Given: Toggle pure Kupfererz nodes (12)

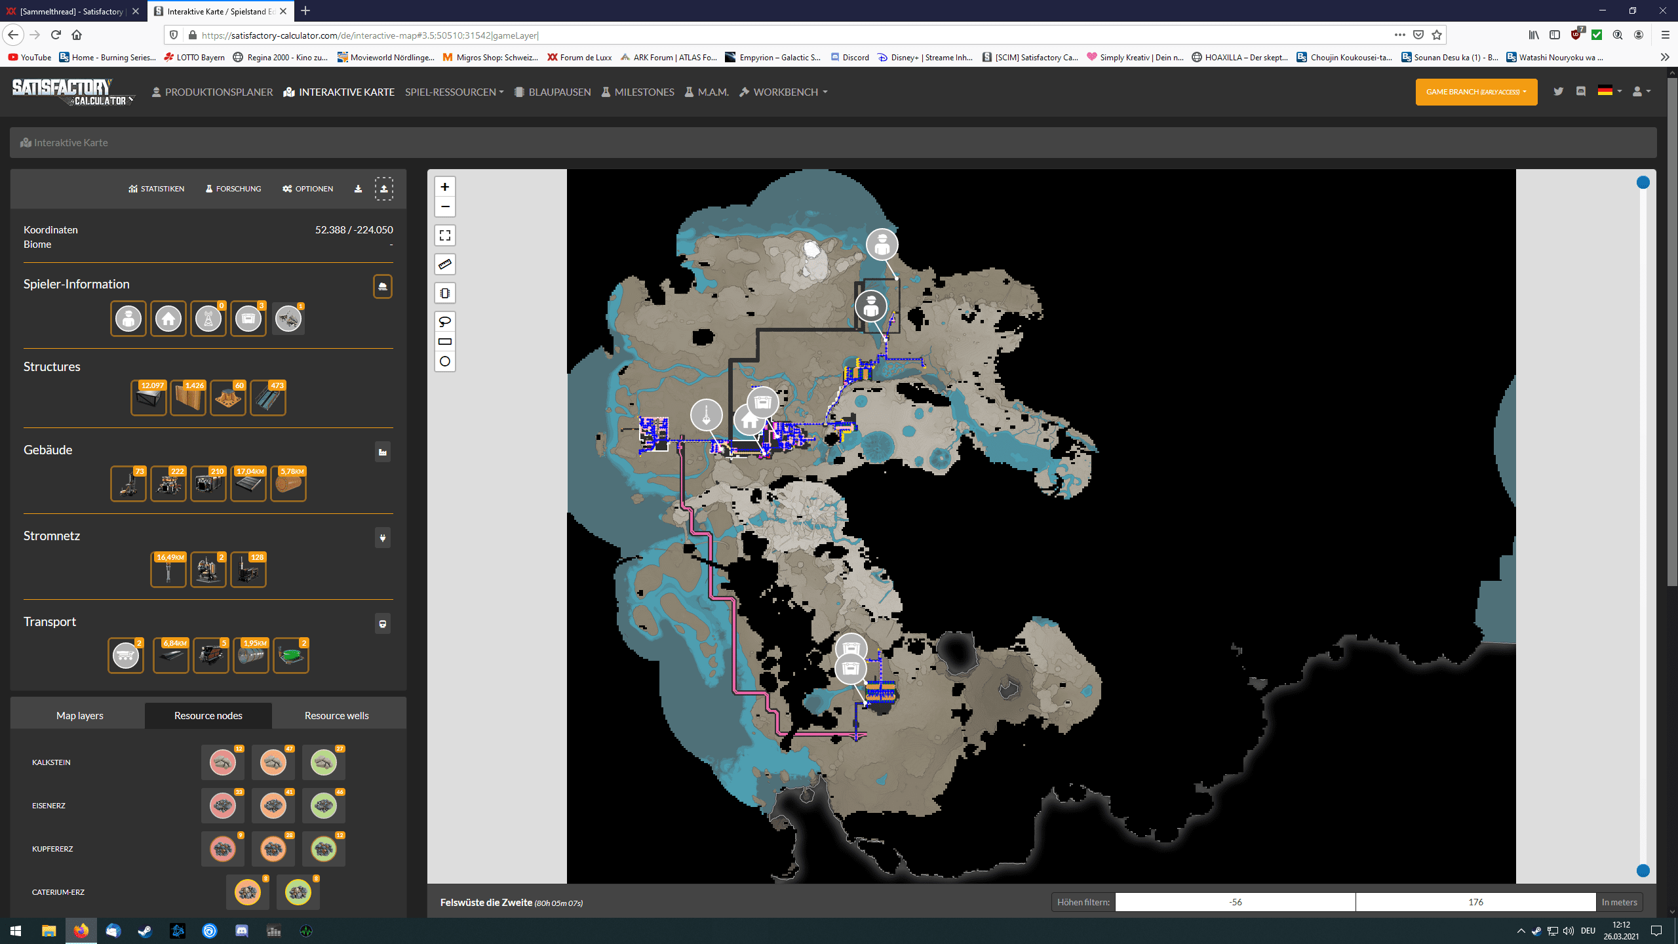Looking at the screenshot, I should (324, 849).
